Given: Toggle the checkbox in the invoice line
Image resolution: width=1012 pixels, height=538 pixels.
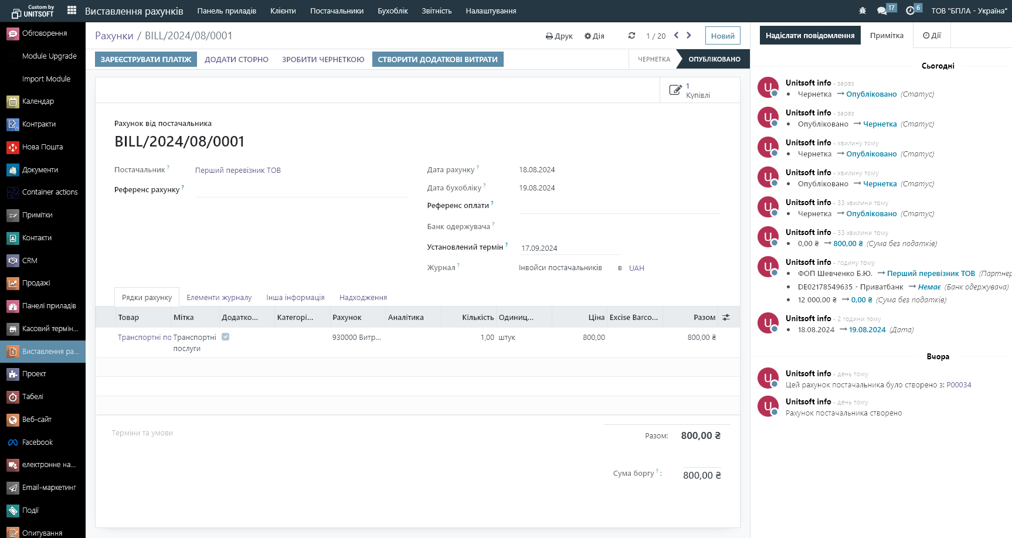Looking at the screenshot, I should point(226,337).
